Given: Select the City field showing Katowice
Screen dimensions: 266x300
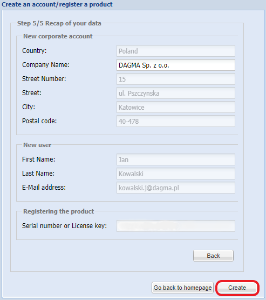Looking at the screenshot, I should (x=176, y=107).
